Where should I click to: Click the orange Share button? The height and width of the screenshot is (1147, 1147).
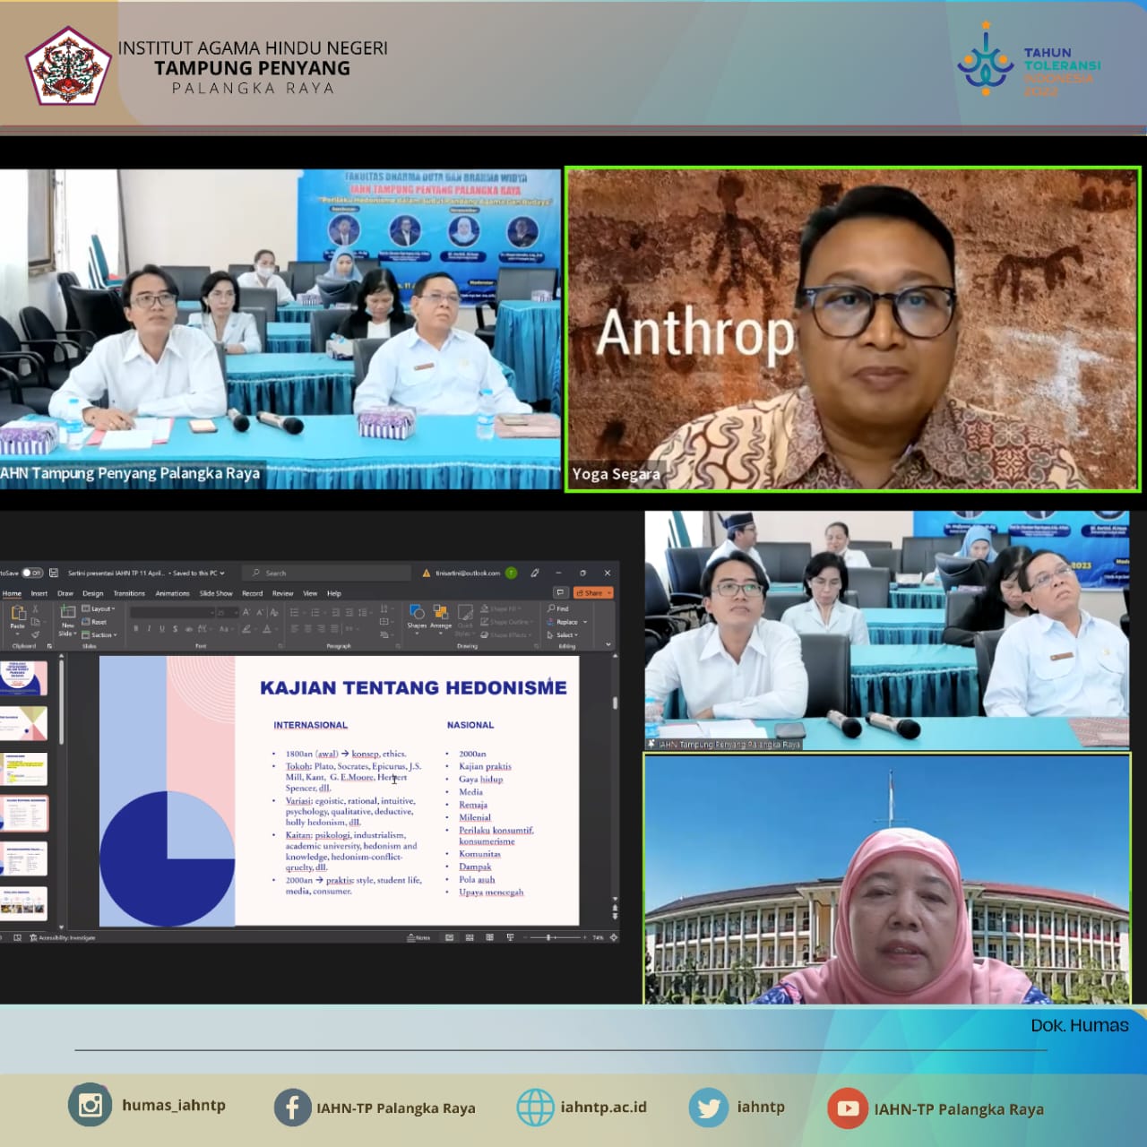(593, 592)
